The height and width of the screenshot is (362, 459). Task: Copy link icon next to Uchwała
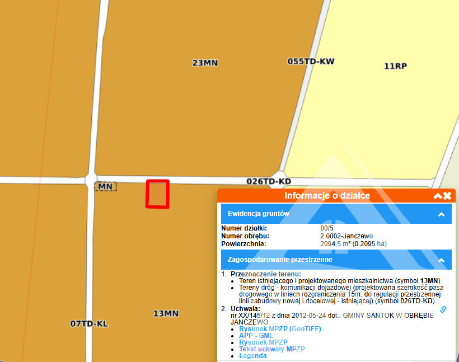(443, 309)
